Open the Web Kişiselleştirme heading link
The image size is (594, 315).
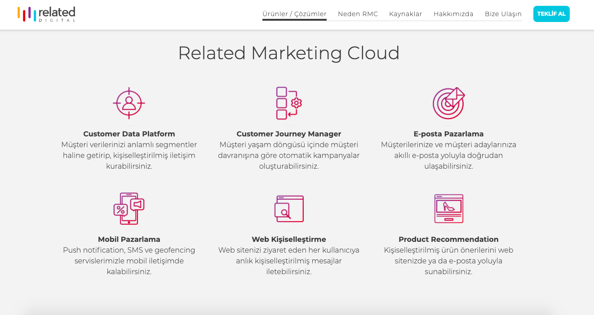pyautogui.click(x=289, y=239)
